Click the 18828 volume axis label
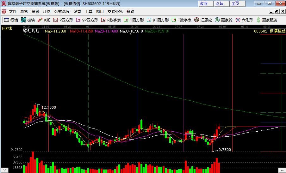Screen dimensions: 286x173 [17, 168]
